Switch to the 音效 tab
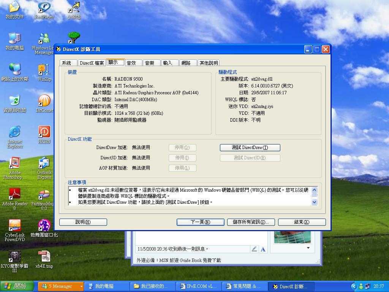389x292 pixels. (x=131, y=63)
